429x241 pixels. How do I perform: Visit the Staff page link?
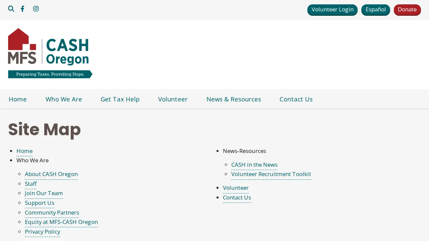click(31, 184)
